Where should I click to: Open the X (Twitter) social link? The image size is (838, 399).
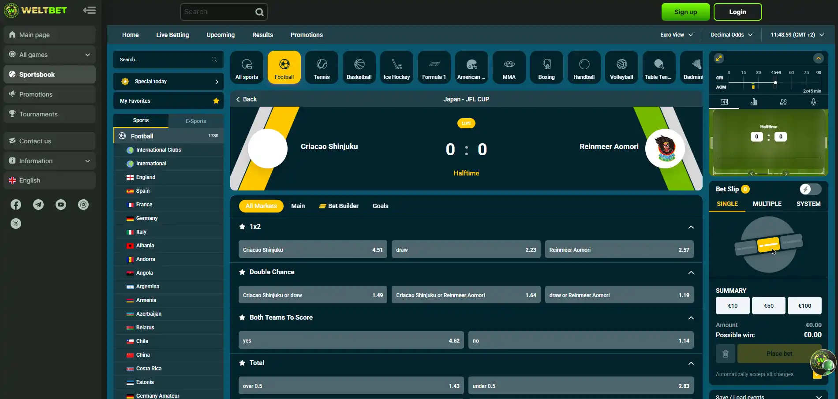(x=16, y=224)
